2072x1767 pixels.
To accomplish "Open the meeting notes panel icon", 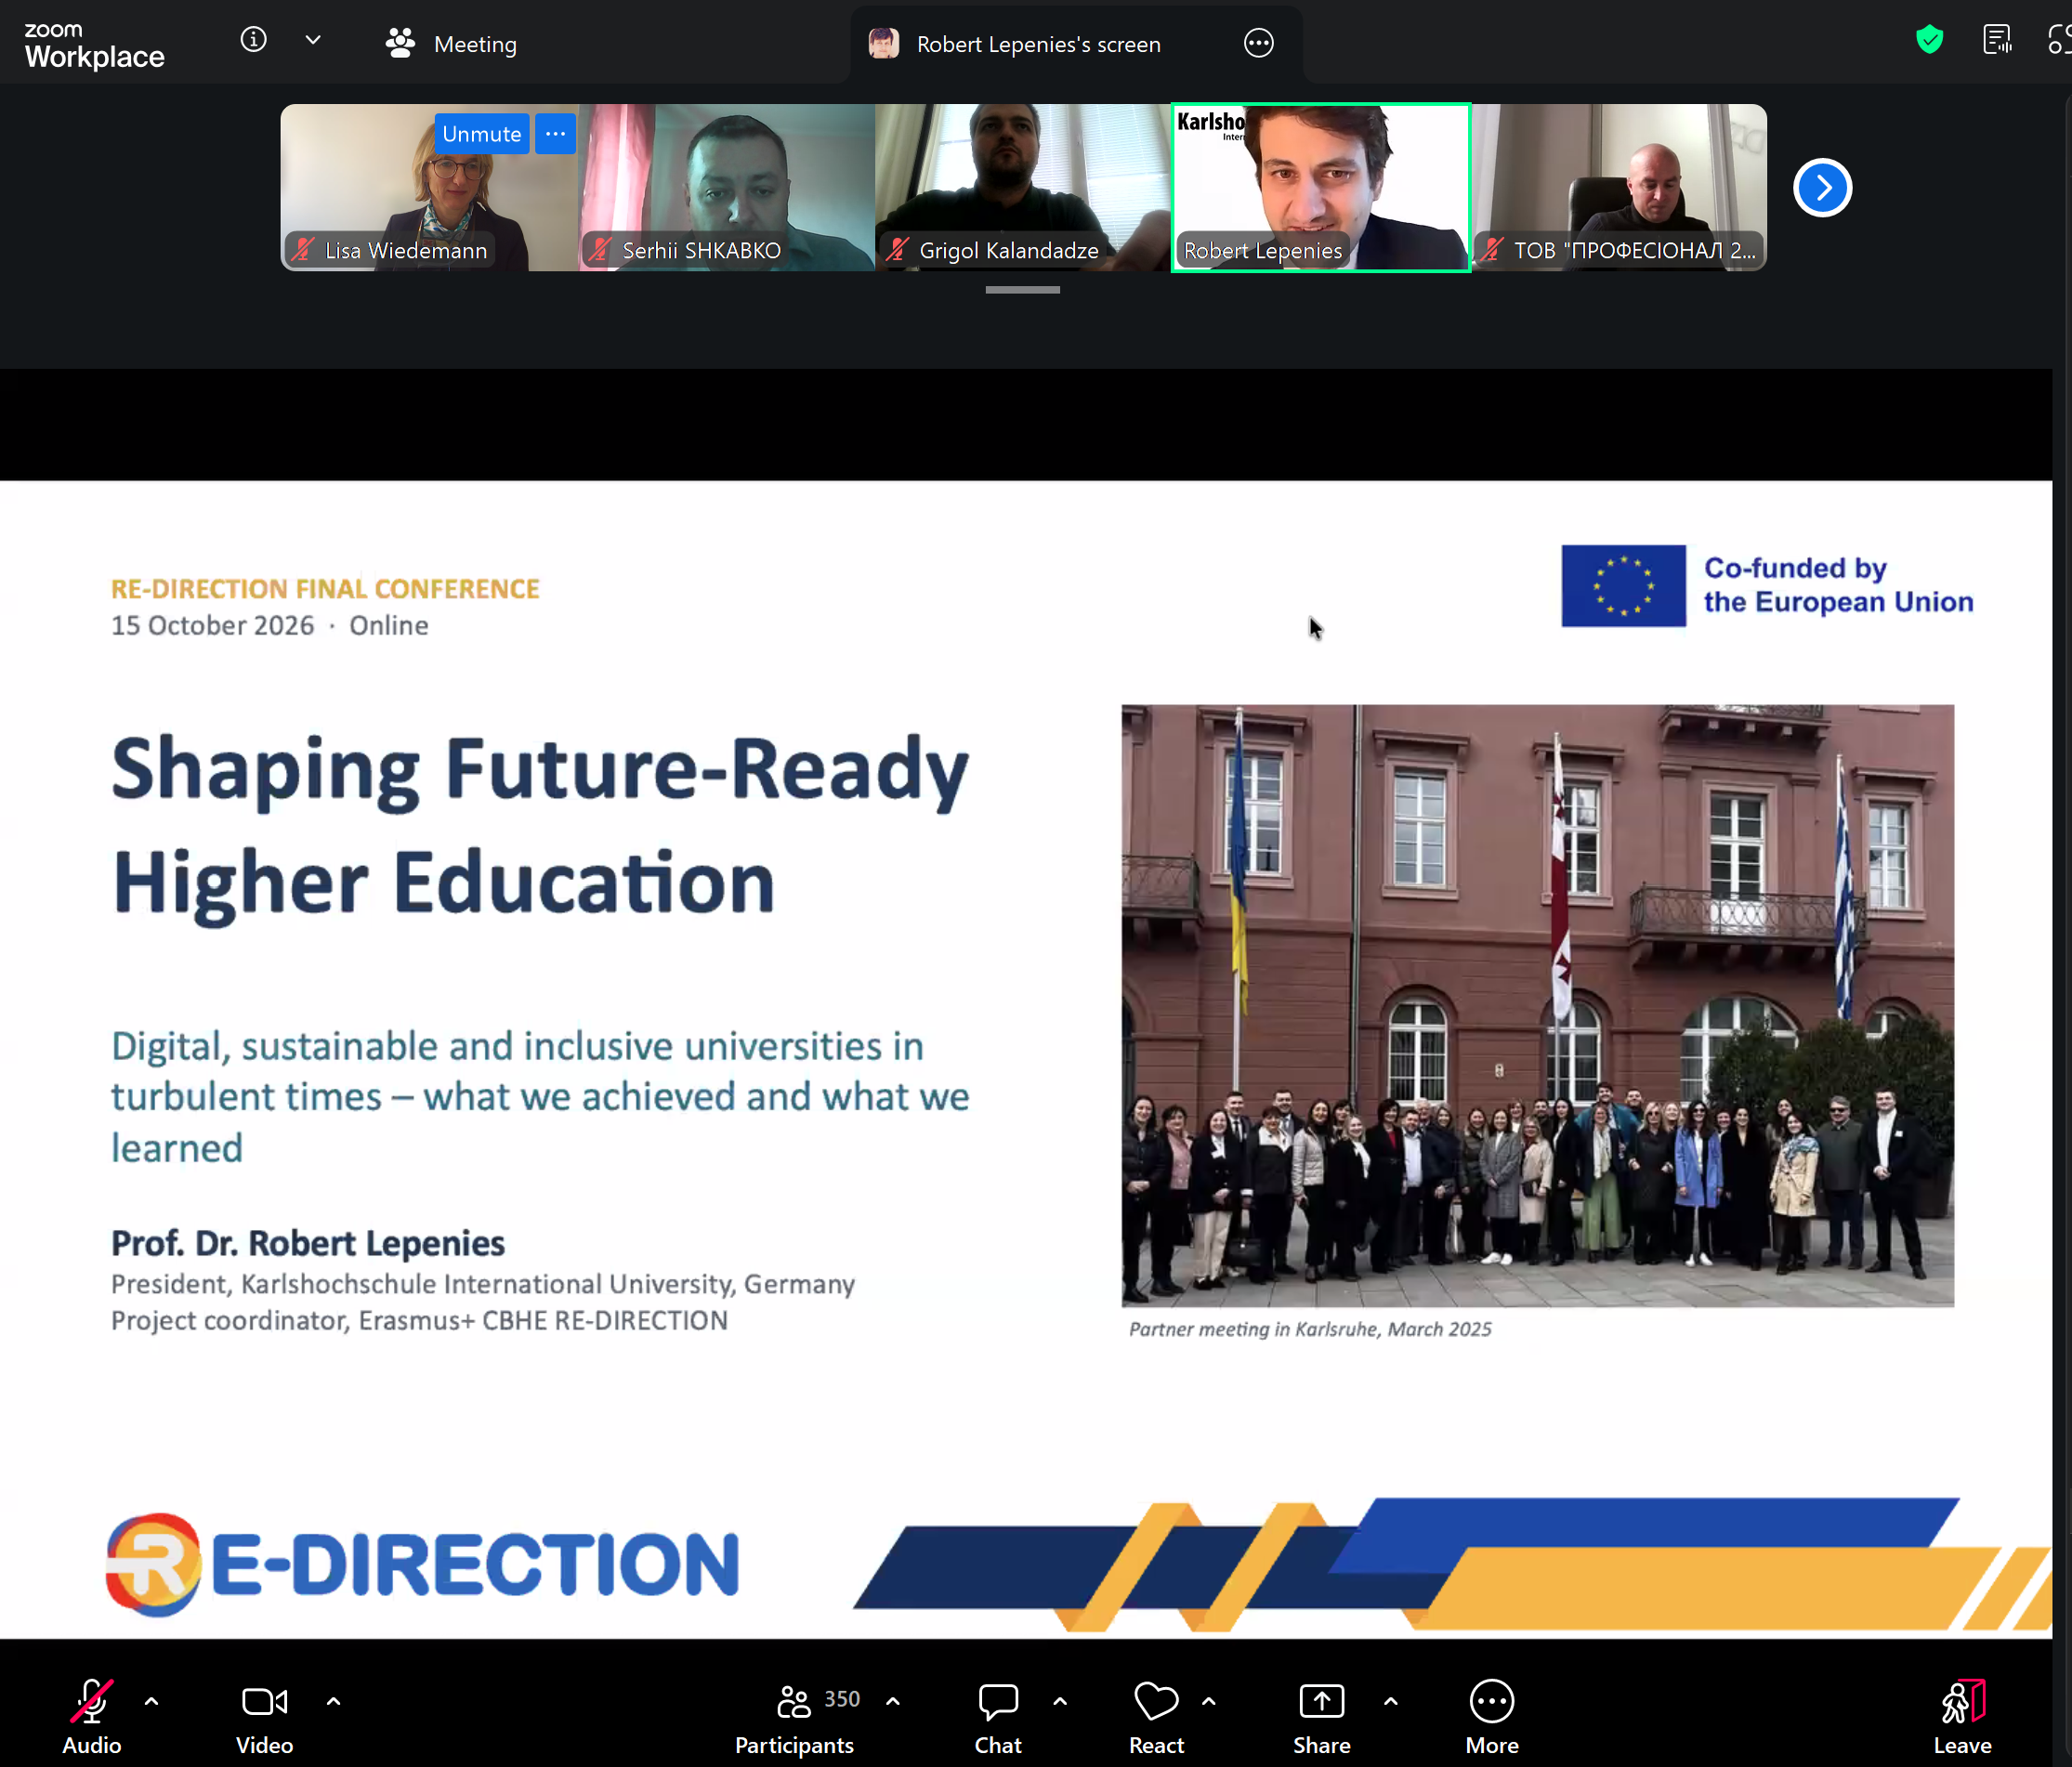I will point(1996,40).
